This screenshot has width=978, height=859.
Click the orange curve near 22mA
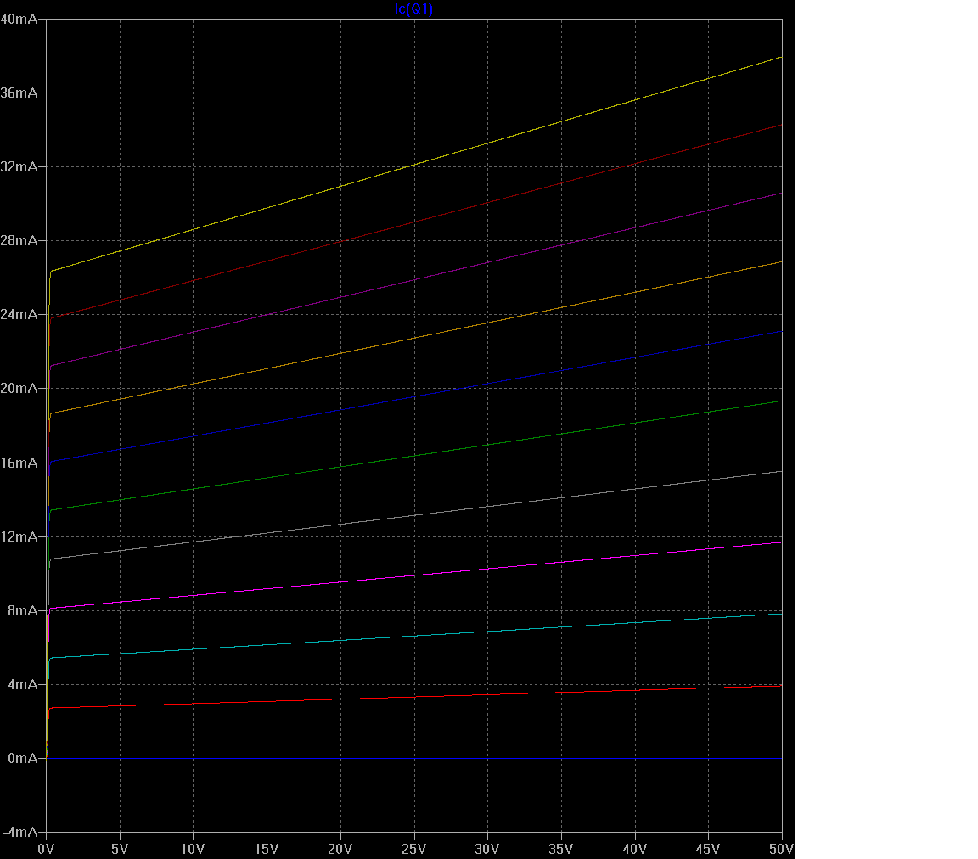(414, 338)
